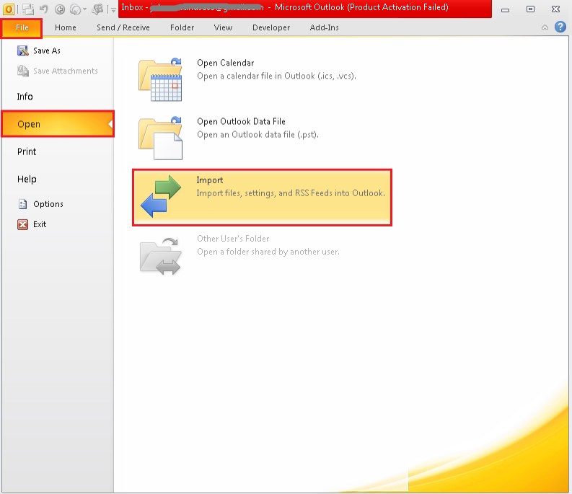572x494 pixels.
Task: Choose Exit to close Outlook
Action: [x=40, y=224]
